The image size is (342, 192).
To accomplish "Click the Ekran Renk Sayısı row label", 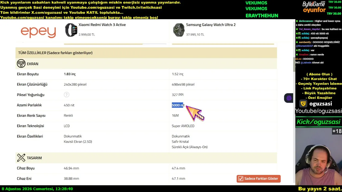I will coord(31,115).
